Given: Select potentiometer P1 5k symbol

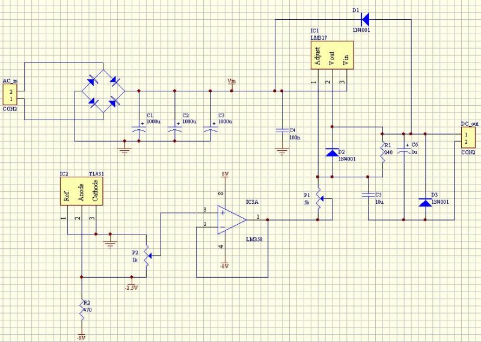Looking at the screenshot, I should pyautogui.click(x=319, y=198).
